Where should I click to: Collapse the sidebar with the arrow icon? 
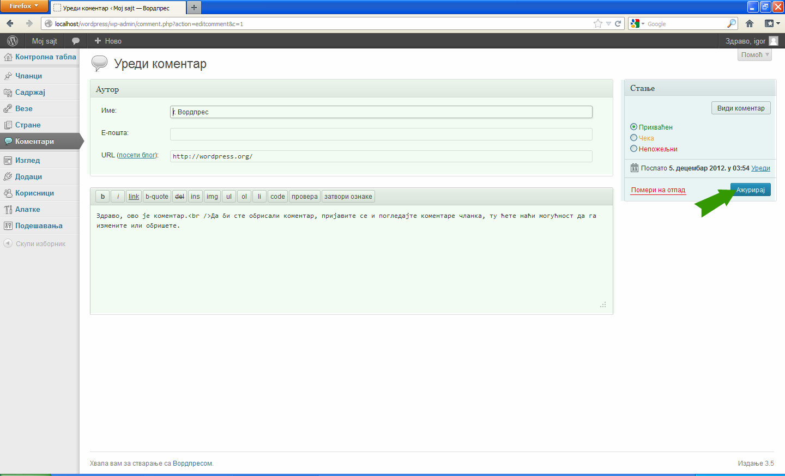8,243
